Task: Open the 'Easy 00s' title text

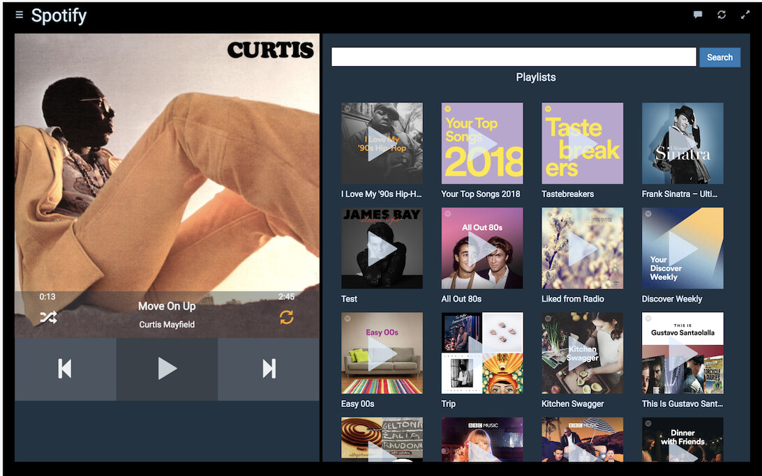Action: tap(358, 404)
